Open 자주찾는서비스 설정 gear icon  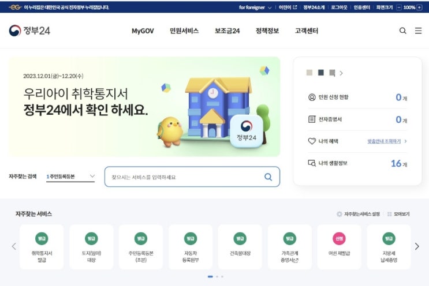pos(340,214)
